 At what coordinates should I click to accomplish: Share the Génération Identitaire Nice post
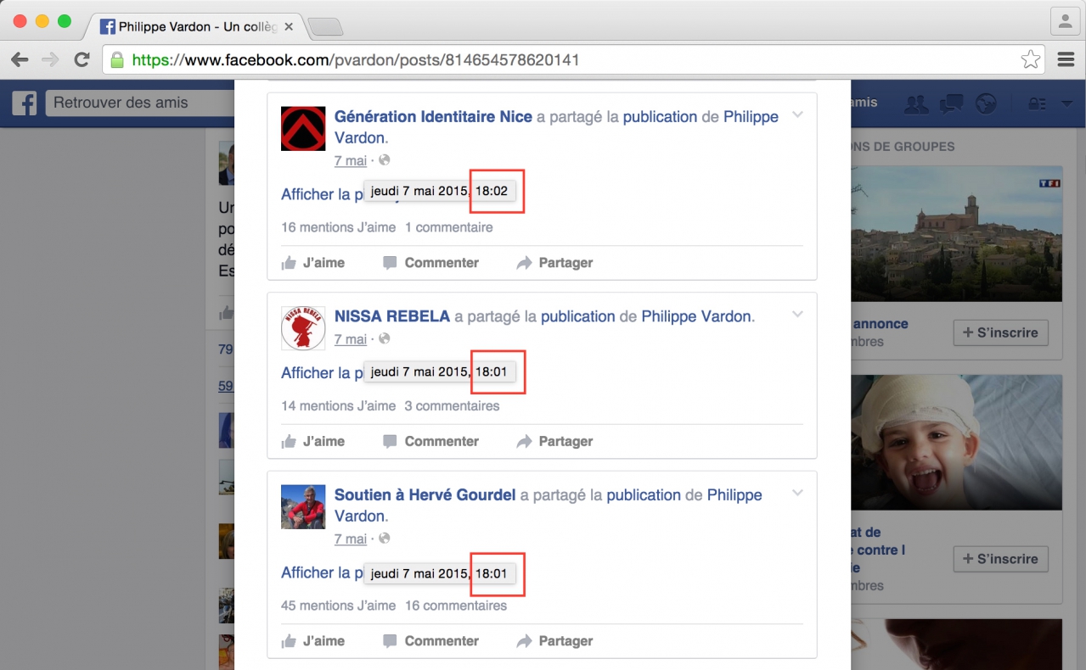(x=554, y=263)
